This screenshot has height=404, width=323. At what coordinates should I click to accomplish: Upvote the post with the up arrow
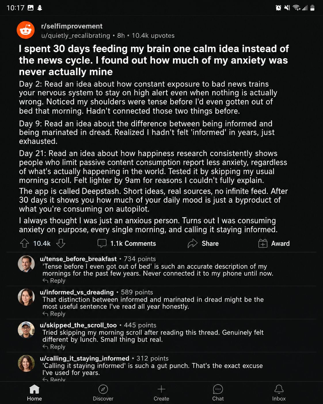tap(24, 243)
